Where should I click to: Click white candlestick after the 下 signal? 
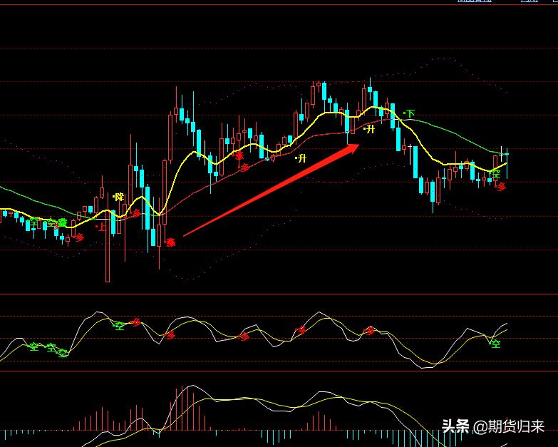(410, 154)
